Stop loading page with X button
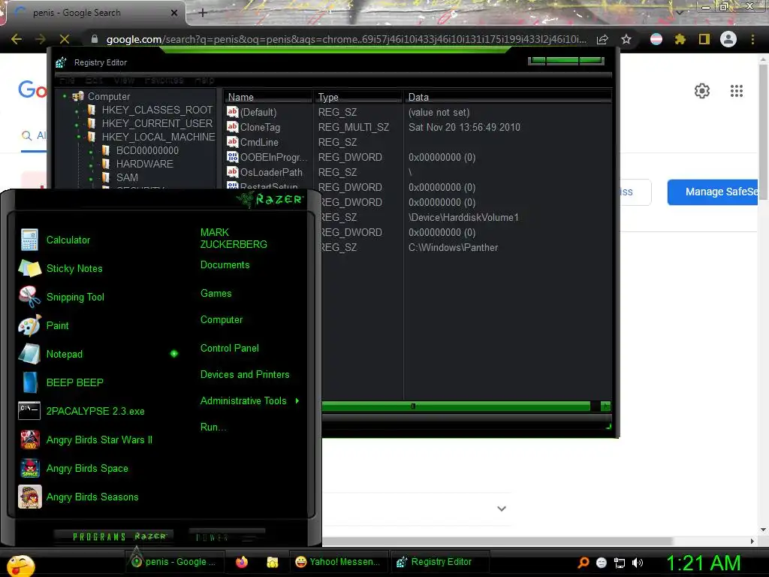 pyautogui.click(x=65, y=39)
